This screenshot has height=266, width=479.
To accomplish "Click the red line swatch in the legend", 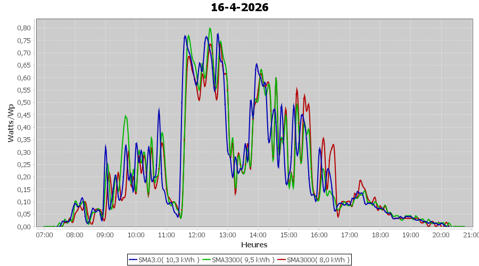I will [x=282, y=260].
